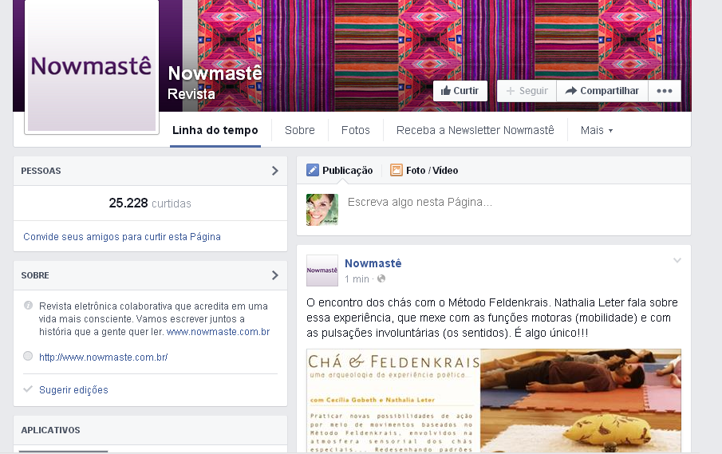Select the Foto / Vídeo composer tab

point(424,171)
